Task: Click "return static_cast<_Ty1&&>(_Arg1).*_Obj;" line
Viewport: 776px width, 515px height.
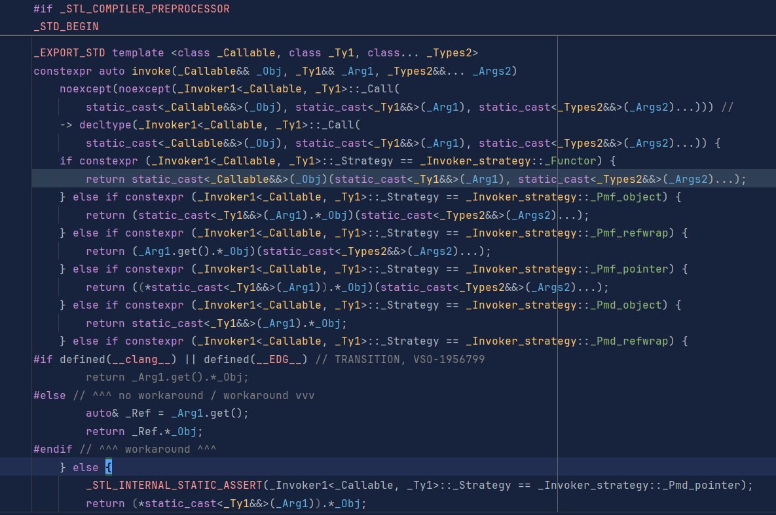Action: click(216, 324)
